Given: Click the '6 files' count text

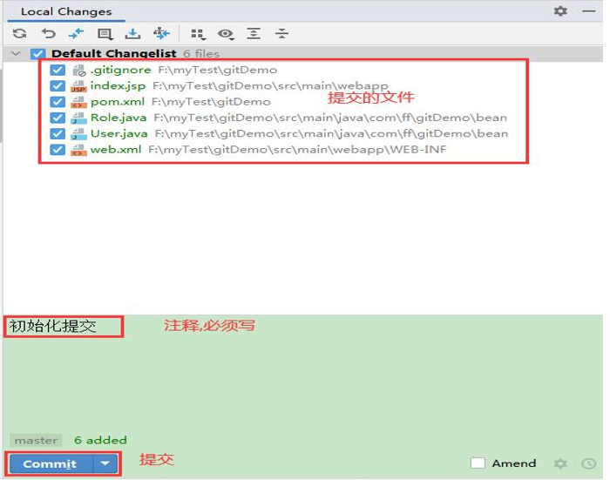Looking at the screenshot, I should [x=201, y=54].
